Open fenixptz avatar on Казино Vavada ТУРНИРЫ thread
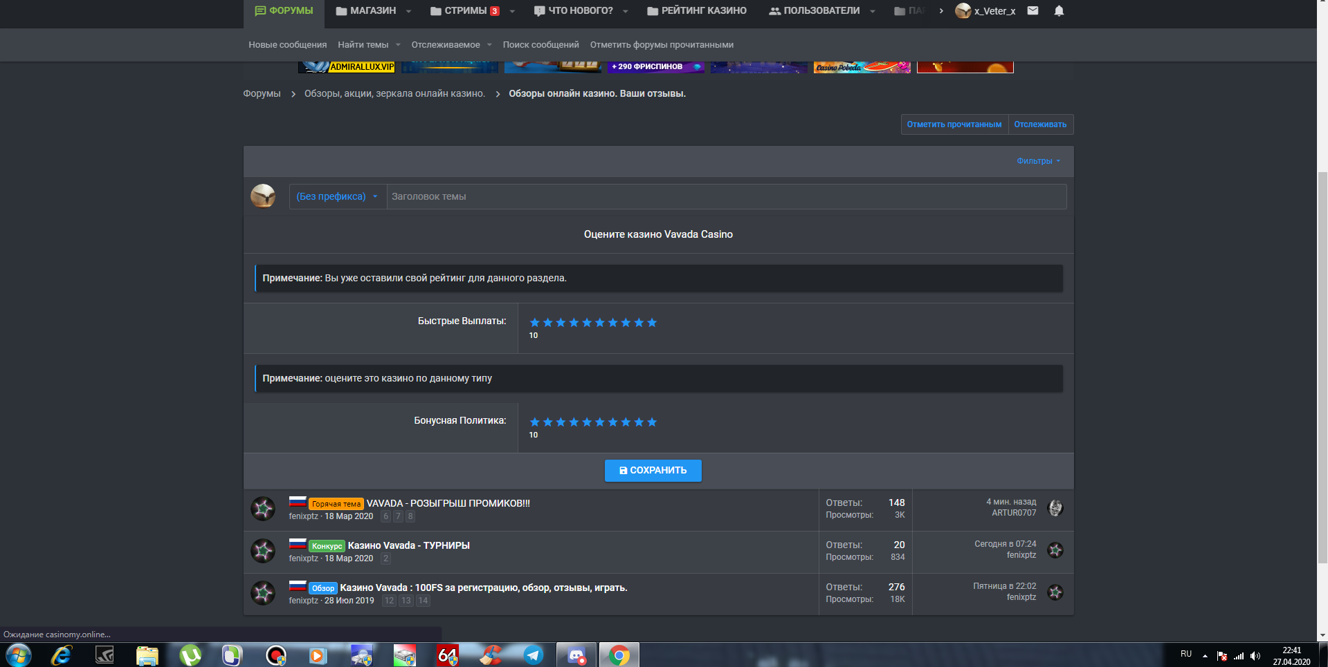The height and width of the screenshot is (667, 1328). pyautogui.click(x=263, y=551)
